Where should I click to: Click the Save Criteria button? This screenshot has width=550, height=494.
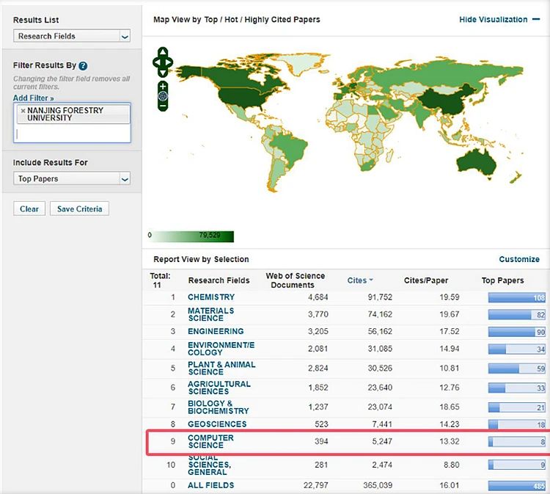(80, 209)
